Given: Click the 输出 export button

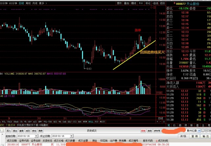Looking at the screenshot, I should 206,136.
